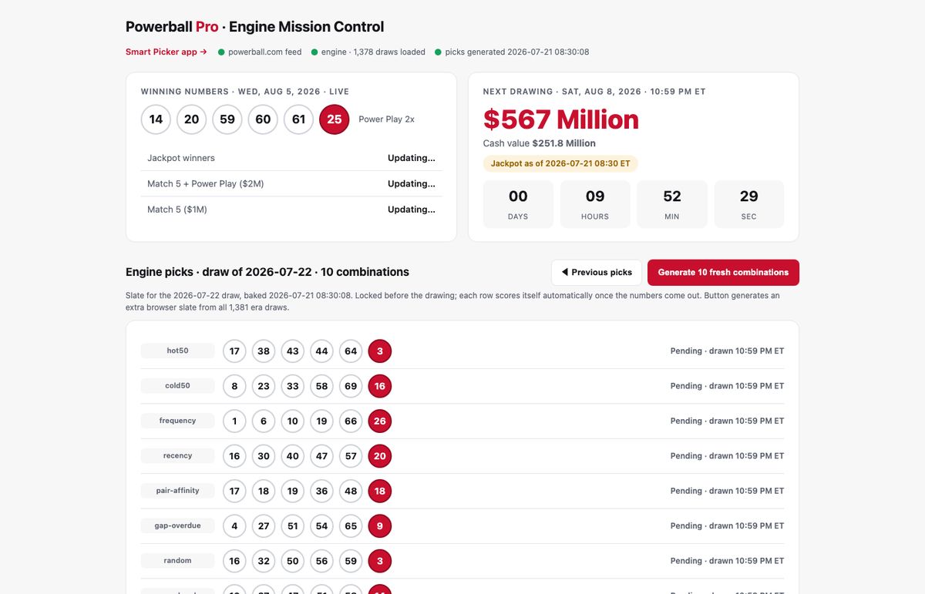
Task: Click ball 66 in frequency row
Action: pos(351,421)
